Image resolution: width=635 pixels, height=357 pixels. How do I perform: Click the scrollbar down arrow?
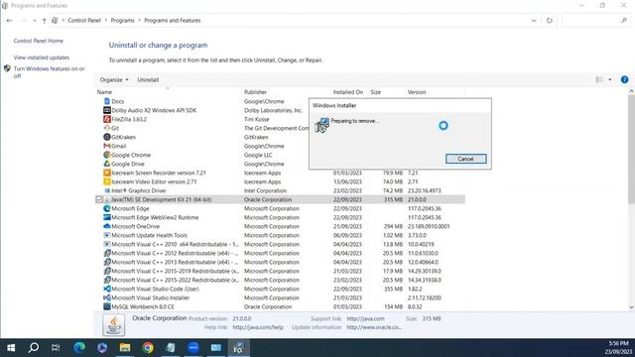[631, 307]
